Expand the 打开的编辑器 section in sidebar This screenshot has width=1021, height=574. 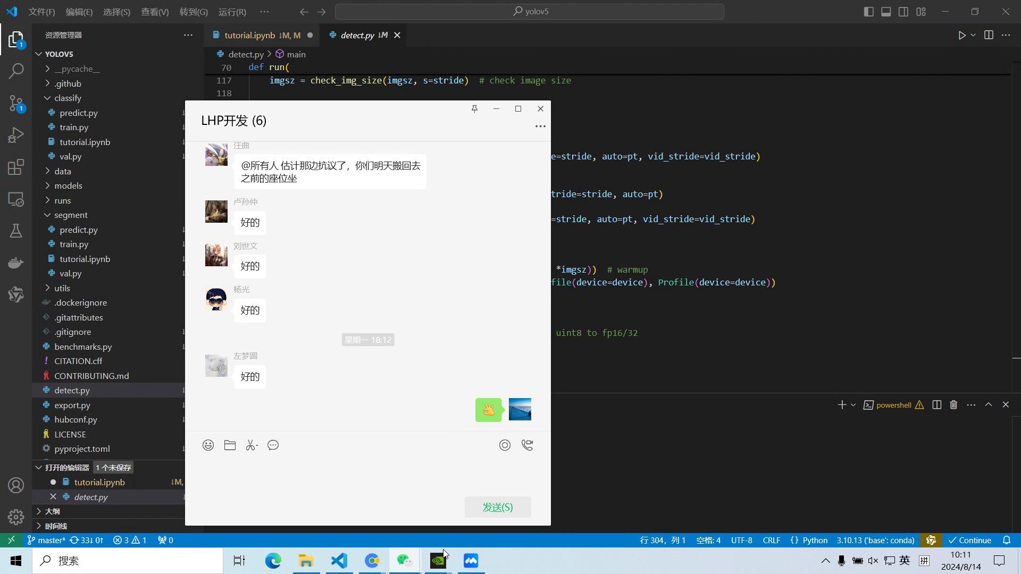pyautogui.click(x=39, y=468)
